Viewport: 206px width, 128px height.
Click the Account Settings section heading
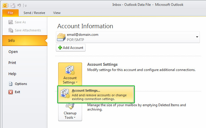click(102, 64)
